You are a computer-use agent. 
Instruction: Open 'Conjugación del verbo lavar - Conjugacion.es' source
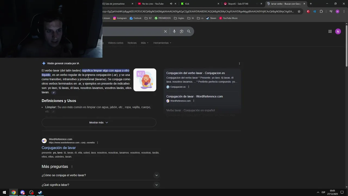coord(195,73)
